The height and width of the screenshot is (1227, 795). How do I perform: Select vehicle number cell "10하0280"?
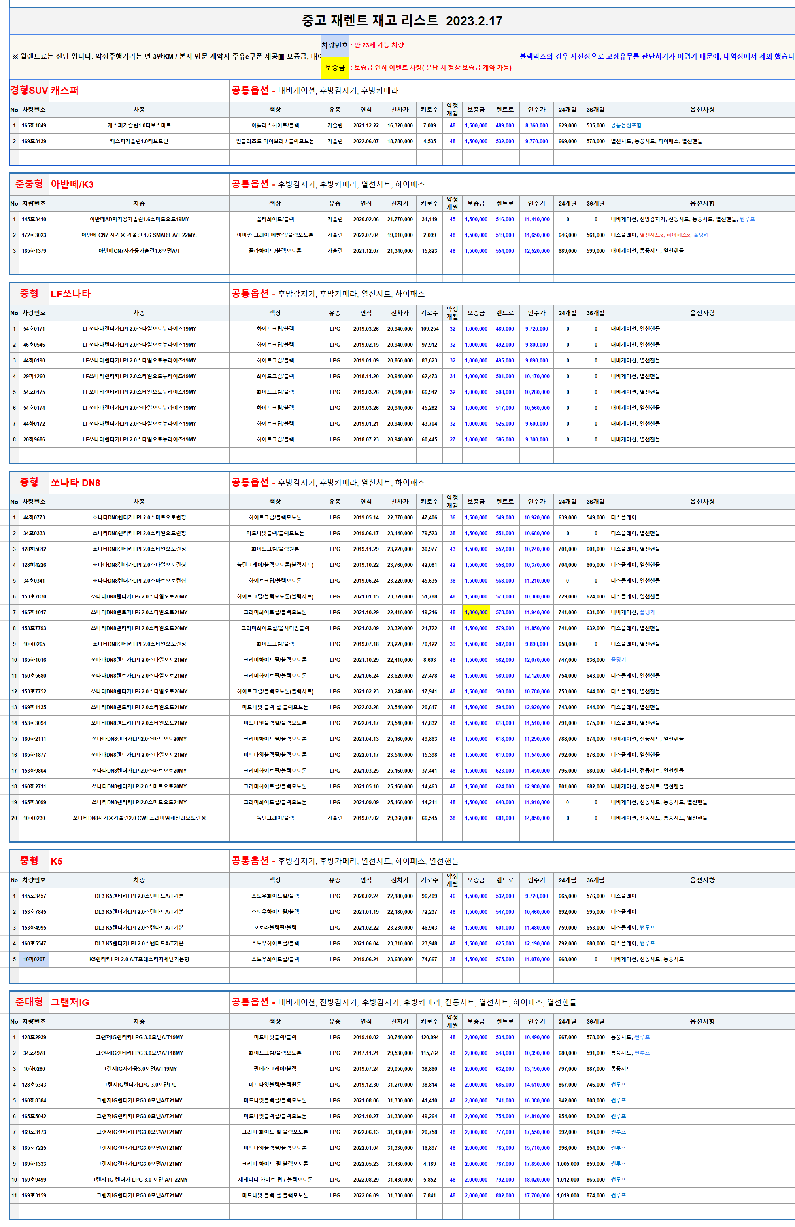(x=34, y=1069)
